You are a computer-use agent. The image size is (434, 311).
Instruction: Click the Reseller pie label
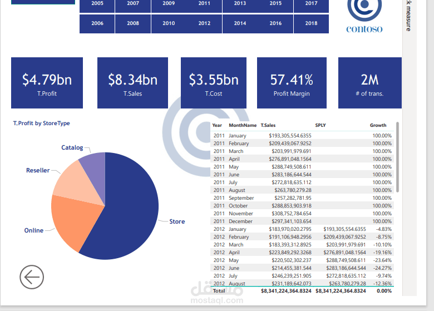(x=38, y=170)
